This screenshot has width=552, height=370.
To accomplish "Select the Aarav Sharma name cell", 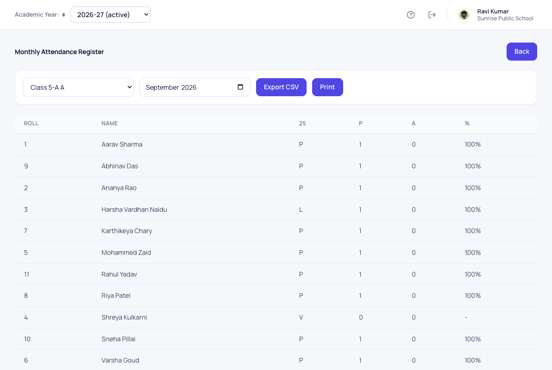I will (122, 144).
